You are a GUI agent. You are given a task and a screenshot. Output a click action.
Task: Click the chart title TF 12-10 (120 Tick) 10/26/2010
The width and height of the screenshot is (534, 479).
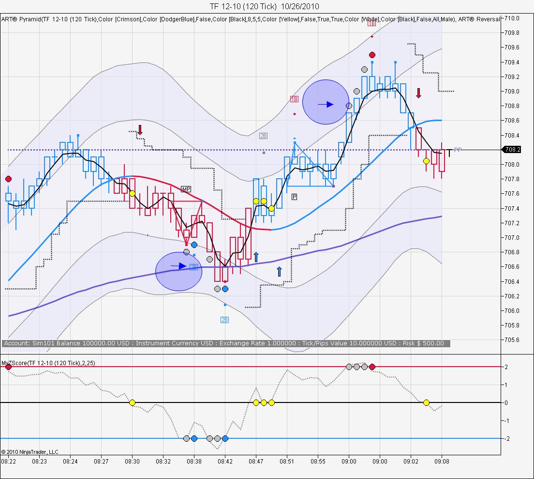(264, 6)
